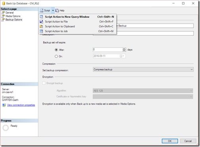
Task: Click the Script toolbar icon
Action: click(42, 10)
